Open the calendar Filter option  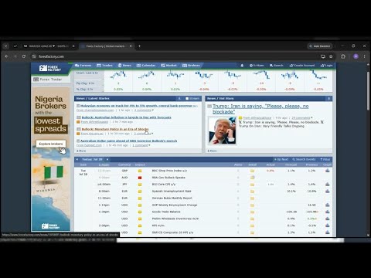pos(325,159)
